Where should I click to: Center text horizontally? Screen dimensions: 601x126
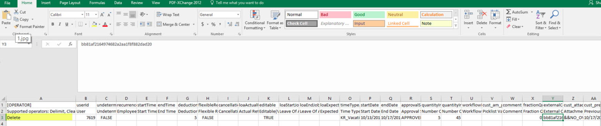click(126, 24)
